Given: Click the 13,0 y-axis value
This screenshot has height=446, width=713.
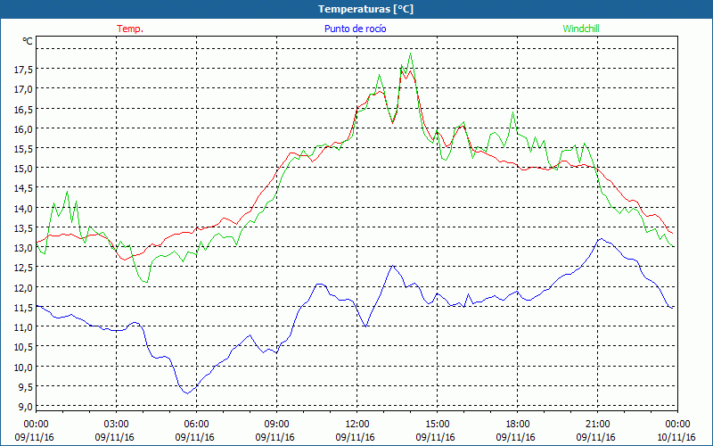Looking at the screenshot, I should pyautogui.click(x=23, y=248).
